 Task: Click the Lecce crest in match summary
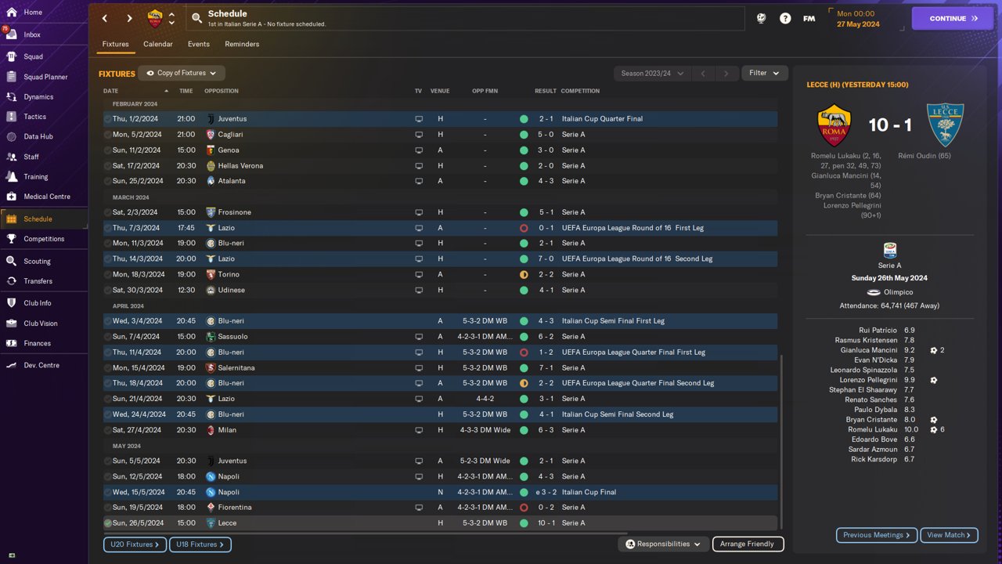click(944, 125)
